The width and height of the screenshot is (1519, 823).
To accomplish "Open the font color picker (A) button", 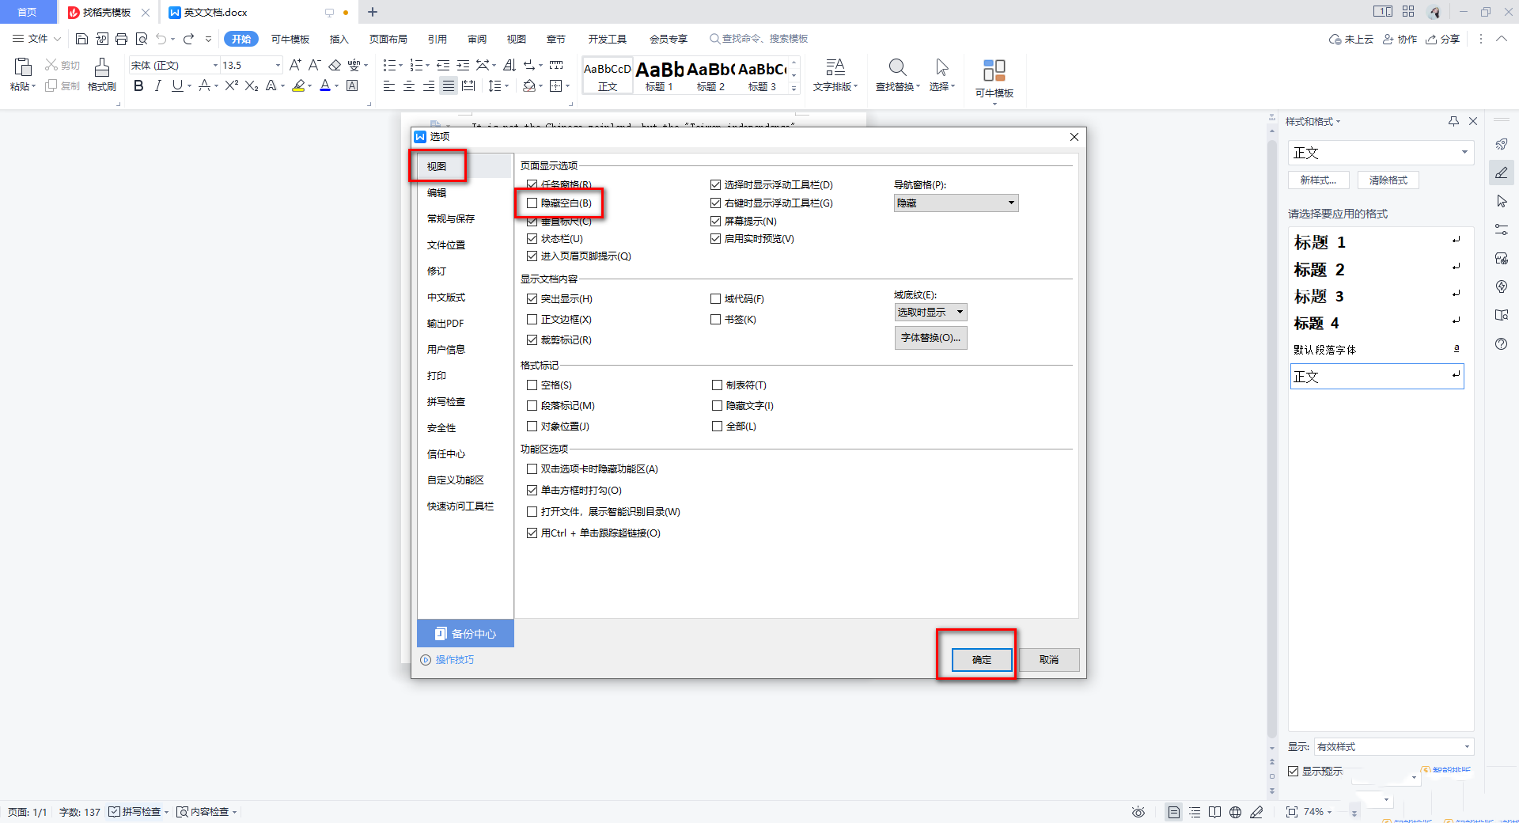I will (x=324, y=85).
